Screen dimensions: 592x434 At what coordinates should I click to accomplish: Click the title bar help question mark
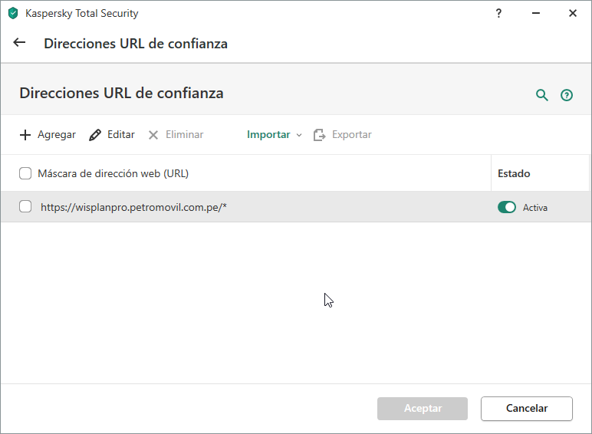pos(498,13)
